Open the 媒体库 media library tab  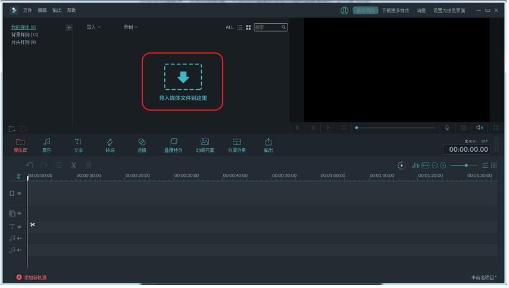tap(20, 146)
